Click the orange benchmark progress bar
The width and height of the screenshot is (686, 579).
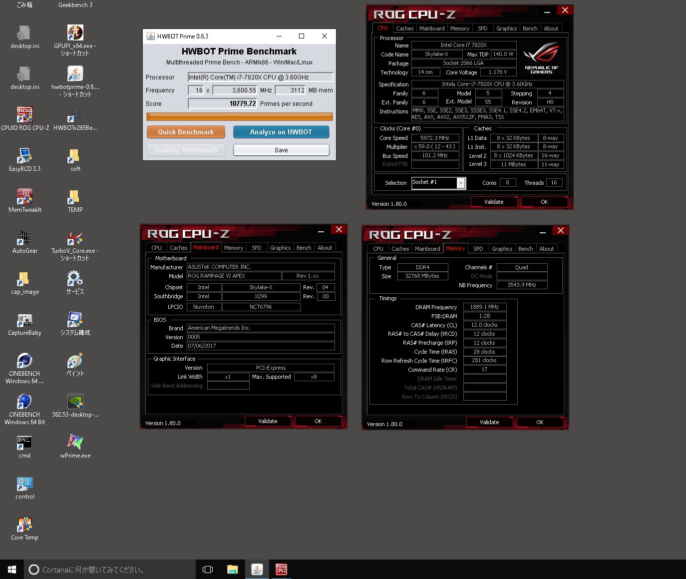coord(239,116)
